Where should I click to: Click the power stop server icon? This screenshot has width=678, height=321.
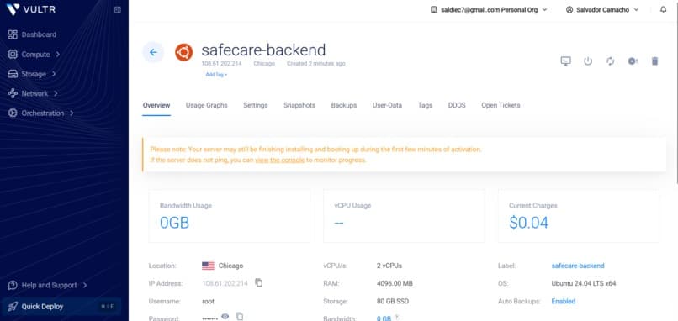coord(588,61)
